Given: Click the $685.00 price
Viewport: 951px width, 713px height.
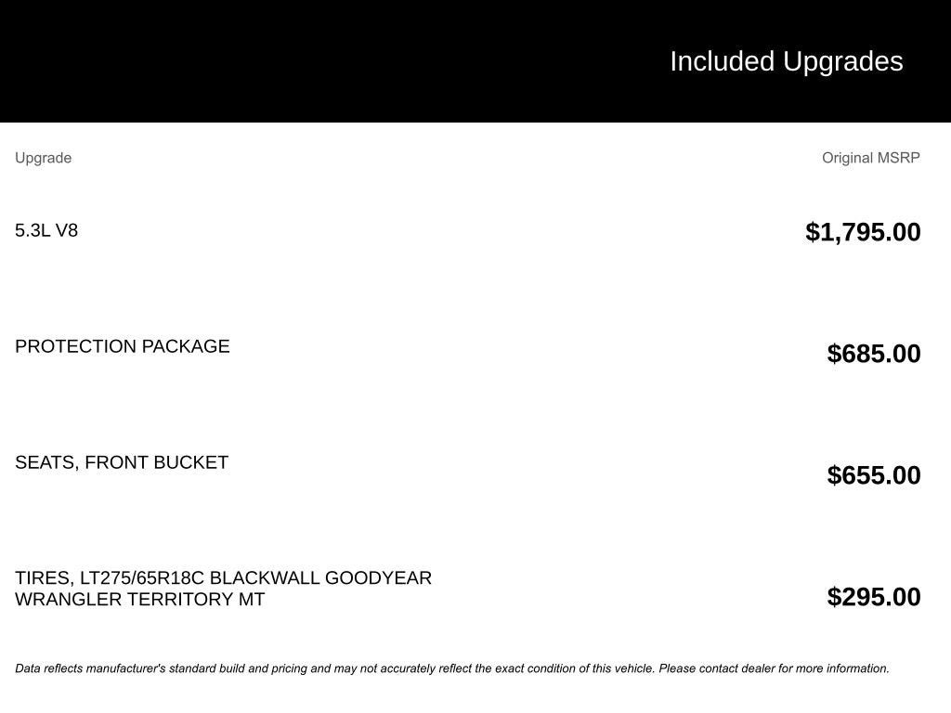Looking at the screenshot, I should (874, 354).
